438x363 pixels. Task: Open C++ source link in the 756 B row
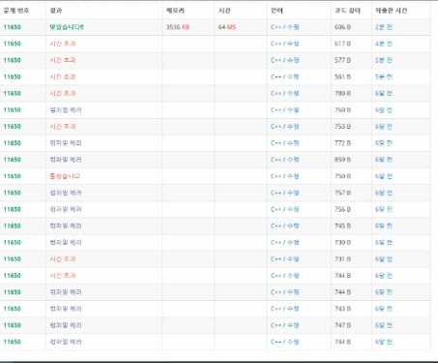pyautogui.click(x=277, y=209)
